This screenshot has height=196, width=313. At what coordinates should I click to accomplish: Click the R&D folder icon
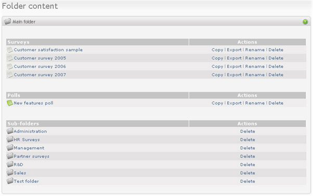click(10, 164)
